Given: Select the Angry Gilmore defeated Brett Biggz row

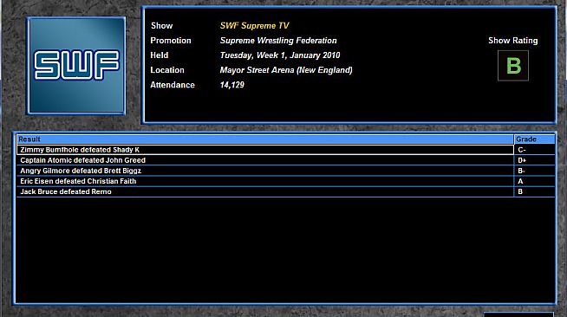Looking at the screenshot, I should [265, 171].
